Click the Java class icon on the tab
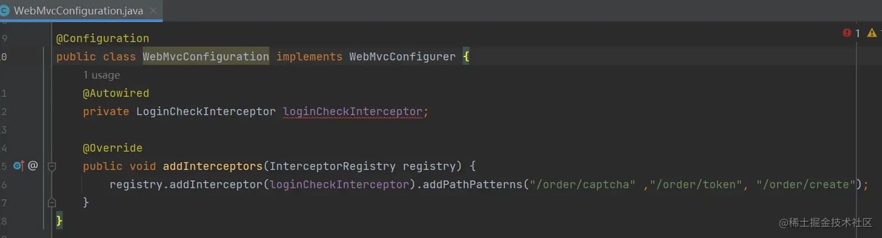 tap(5, 10)
